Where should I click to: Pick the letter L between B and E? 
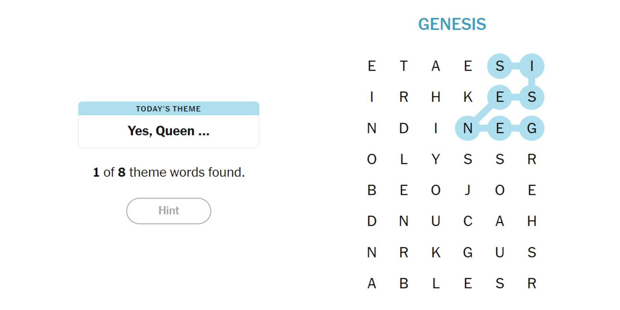click(x=436, y=283)
